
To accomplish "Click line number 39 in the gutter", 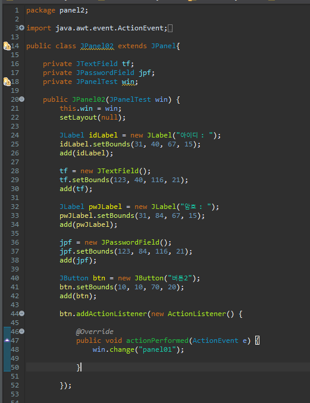I will click(15, 269).
